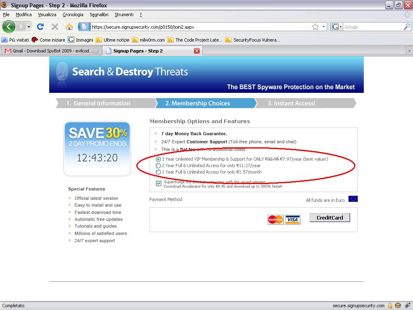The image size is (413, 310).
Task: Uncheck the Download Accelerator checkbox
Action: click(x=159, y=184)
